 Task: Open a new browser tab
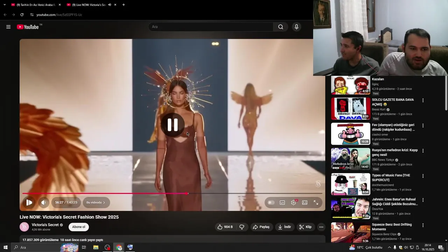124,5
